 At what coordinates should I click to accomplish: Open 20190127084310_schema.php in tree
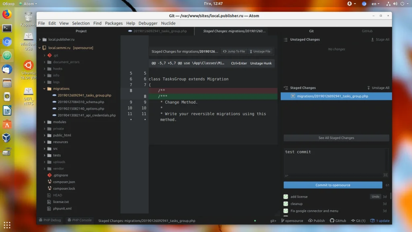pos(81,102)
